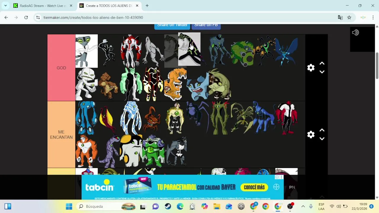Open Copilot from the taskbar
379x213 pixels.
coord(205,206)
